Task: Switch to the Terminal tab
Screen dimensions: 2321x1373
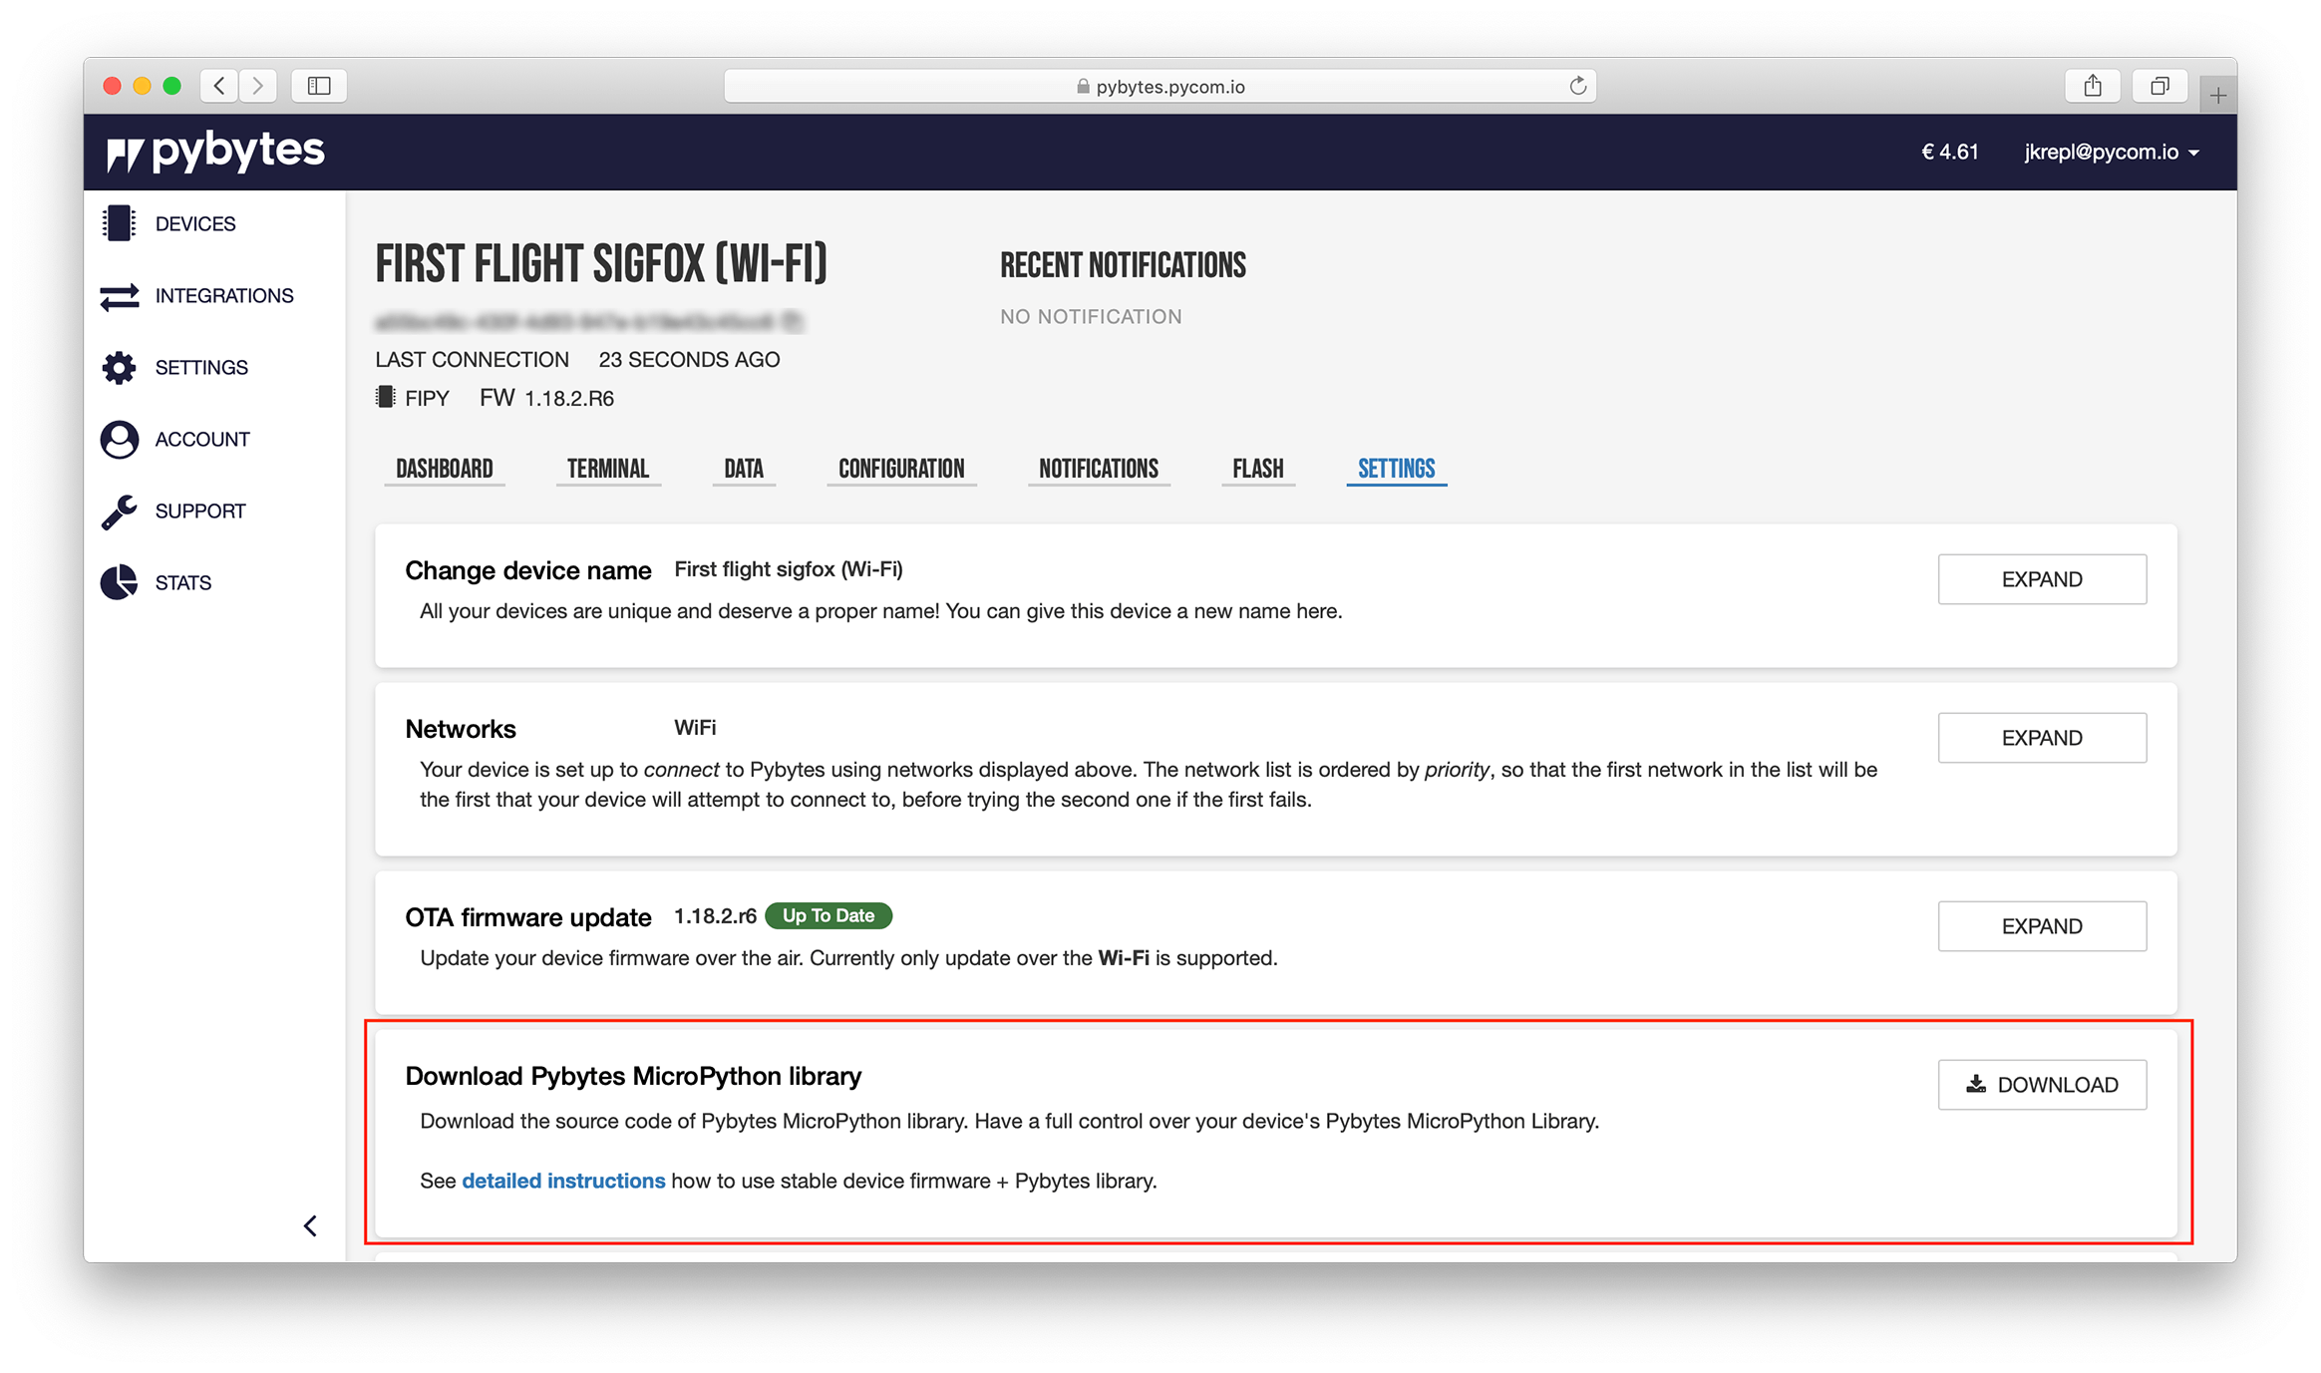Action: point(607,469)
